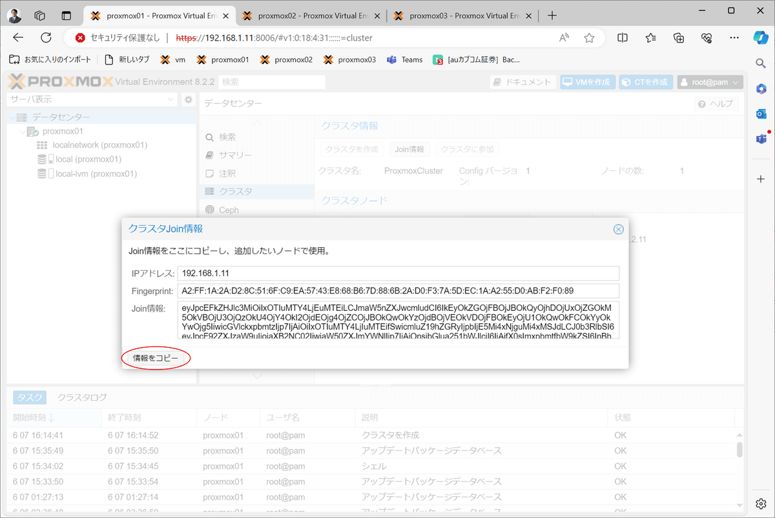Viewport: 775px width, 518px height.
Task: Open the proxmox02 bookmark
Action: pos(286,59)
